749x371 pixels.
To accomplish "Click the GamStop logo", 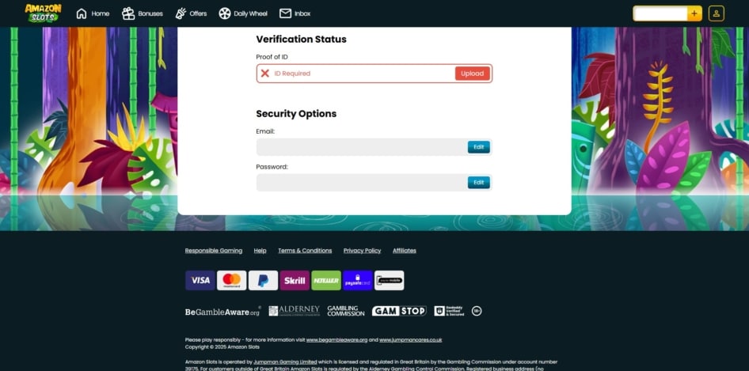I will (399, 311).
